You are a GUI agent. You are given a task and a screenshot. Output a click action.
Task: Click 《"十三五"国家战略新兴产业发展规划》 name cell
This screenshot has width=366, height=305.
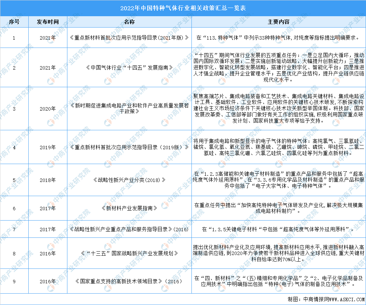[x=129, y=253]
